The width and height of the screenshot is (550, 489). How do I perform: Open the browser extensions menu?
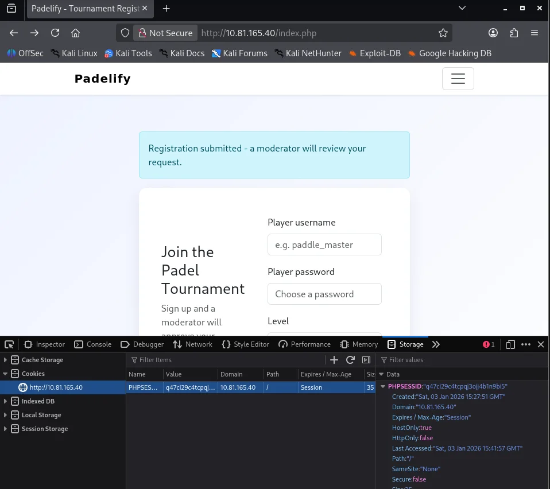(x=514, y=33)
